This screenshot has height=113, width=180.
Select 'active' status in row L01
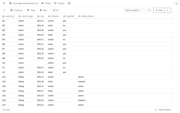[81, 77]
